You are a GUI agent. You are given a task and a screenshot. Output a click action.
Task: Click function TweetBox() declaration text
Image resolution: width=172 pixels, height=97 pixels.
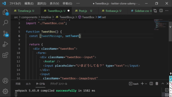(44, 32)
